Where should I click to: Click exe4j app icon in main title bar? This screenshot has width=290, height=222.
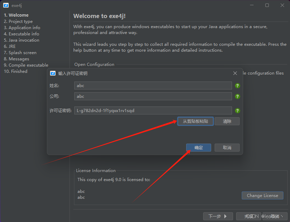pos(6,5)
